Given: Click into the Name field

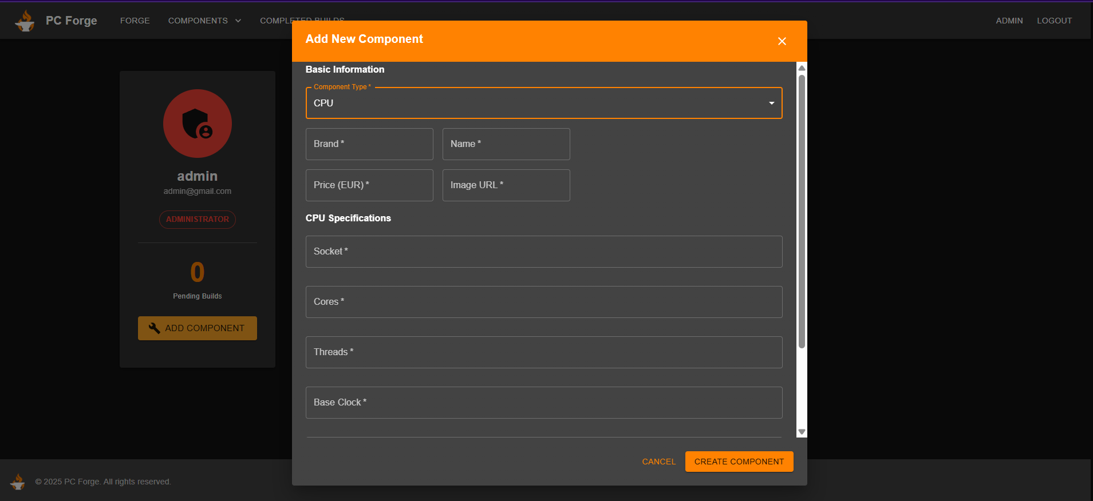Looking at the screenshot, I should [506, 144].
